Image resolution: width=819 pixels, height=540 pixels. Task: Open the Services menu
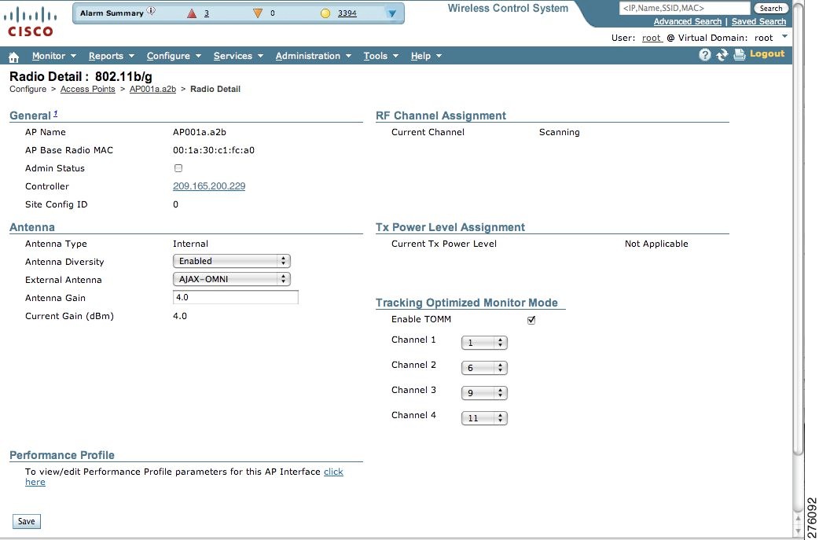pos(238,56)
